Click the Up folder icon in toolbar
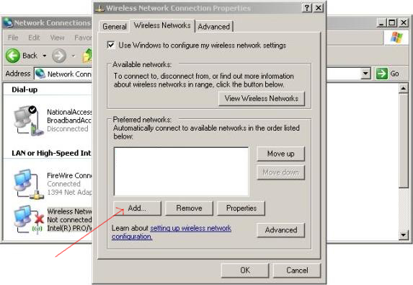Viewport: 413px width, 285px height. point(87,56)
